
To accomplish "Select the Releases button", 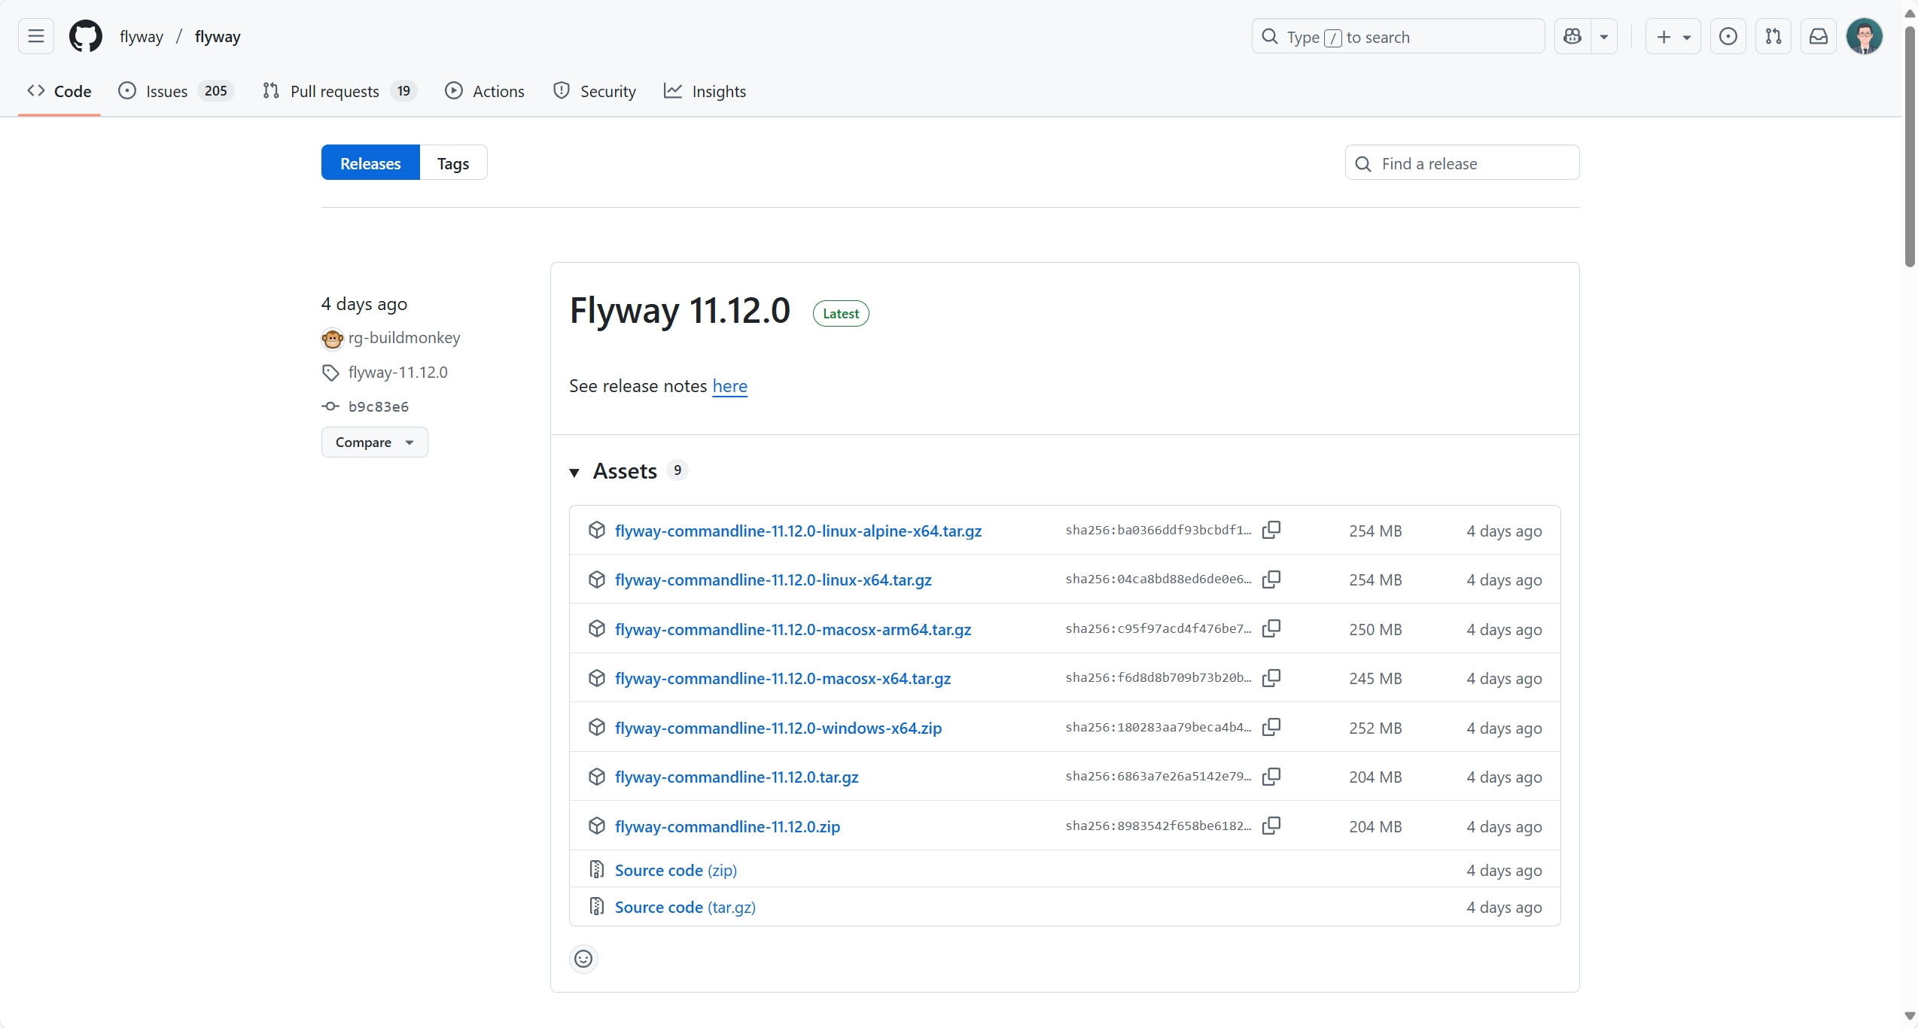I will tap(370, 163).
